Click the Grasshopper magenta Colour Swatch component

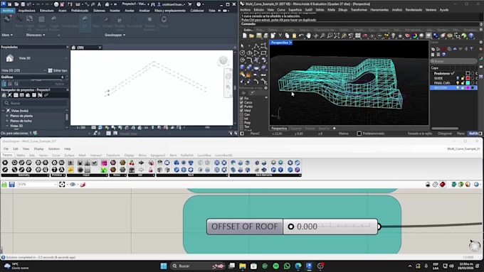click(x=104, y=163)
